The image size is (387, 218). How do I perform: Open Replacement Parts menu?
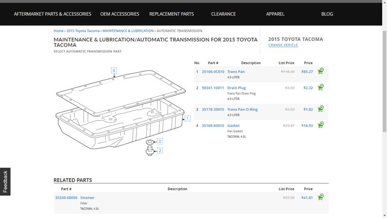tap(172, 14)
